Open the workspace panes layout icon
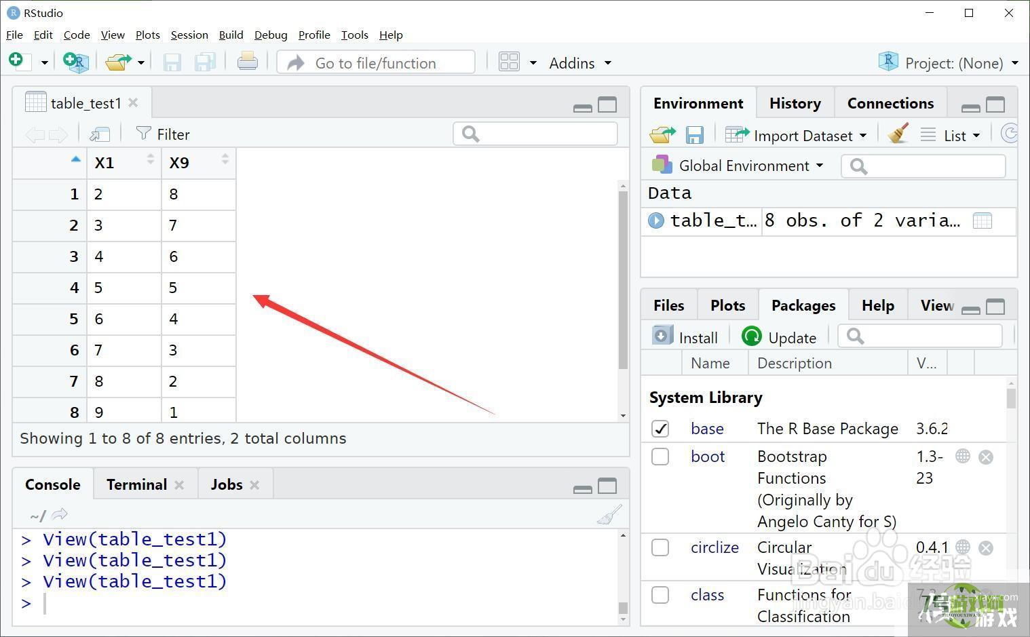Image resolution: width=1030 pixels, height=637 pixels. (509, 62)
